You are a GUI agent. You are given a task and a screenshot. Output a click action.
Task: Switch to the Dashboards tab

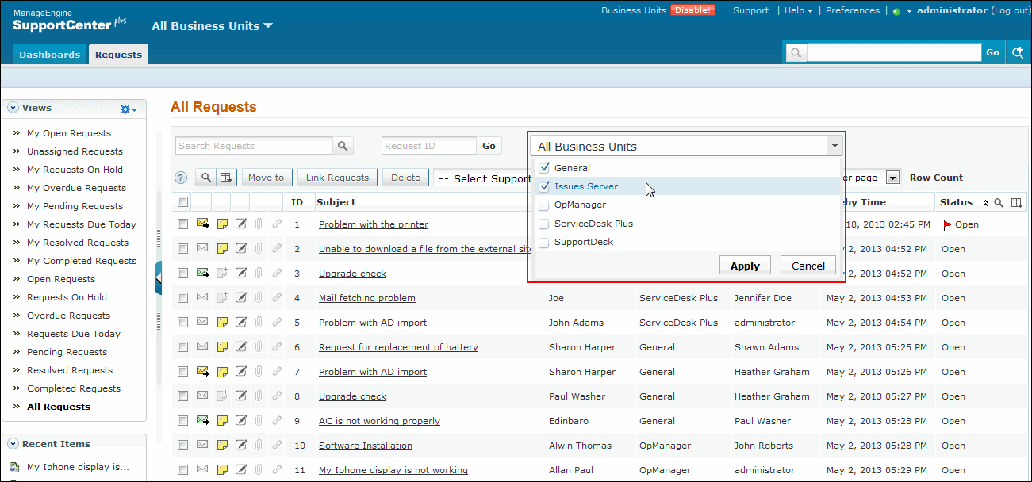[x=50, y=55]
